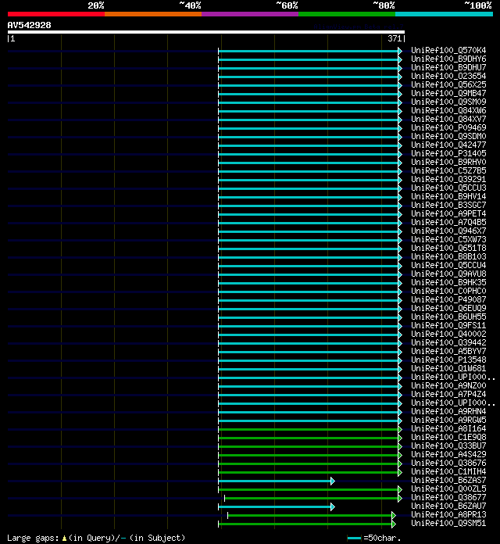The height and width of the screenshot is (544, 500).
Task: Click the cyan =50char. scale legend bar
Action: pos(354,538)
